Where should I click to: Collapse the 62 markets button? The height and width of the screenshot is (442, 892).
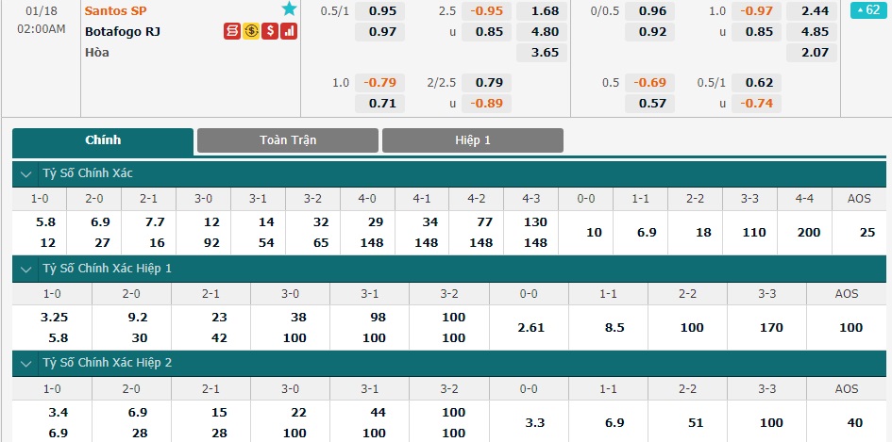click(868, 10)
